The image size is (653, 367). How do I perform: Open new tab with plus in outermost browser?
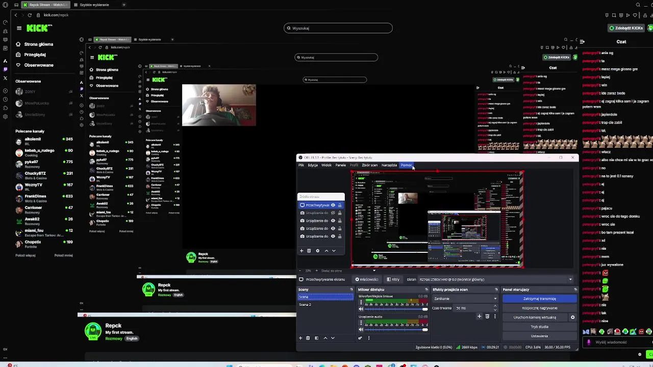tap(123, 5)
